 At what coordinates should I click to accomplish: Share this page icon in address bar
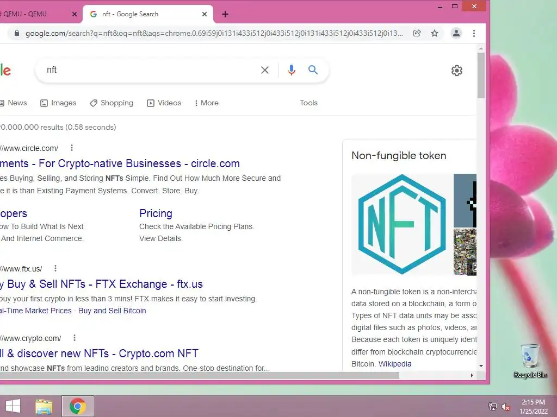click(x=417, y=33)
